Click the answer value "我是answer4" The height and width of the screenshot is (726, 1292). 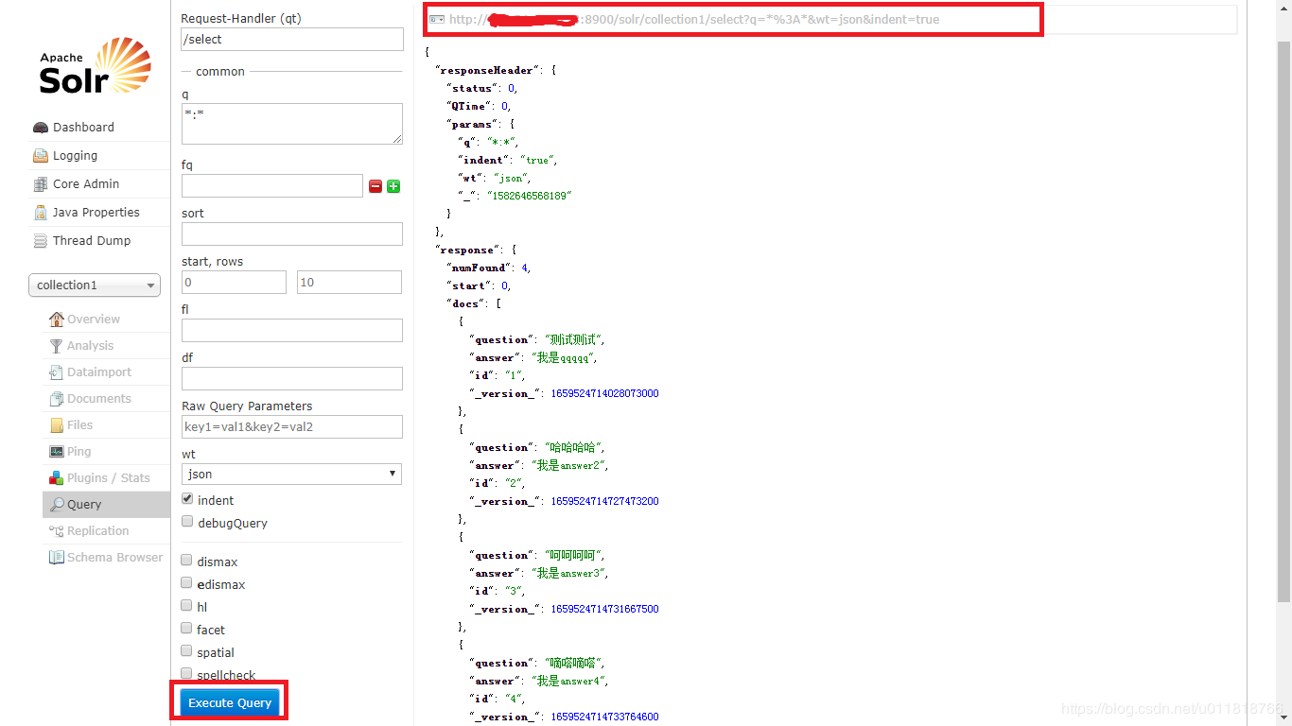click(568, 681)
